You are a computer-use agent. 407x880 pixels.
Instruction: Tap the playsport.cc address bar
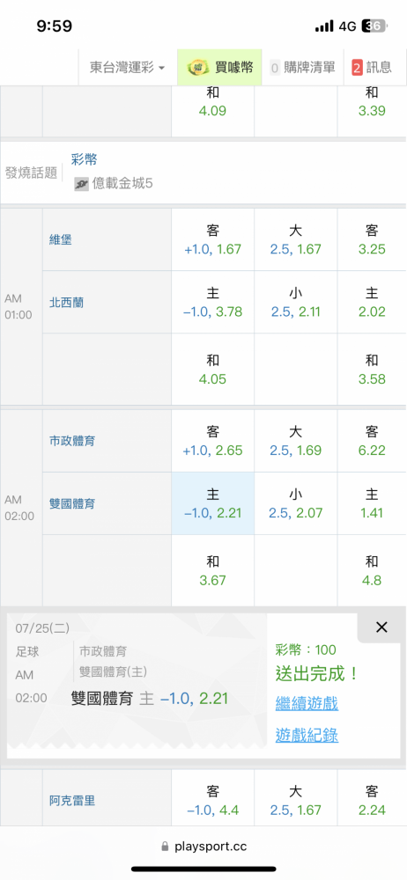203,846
